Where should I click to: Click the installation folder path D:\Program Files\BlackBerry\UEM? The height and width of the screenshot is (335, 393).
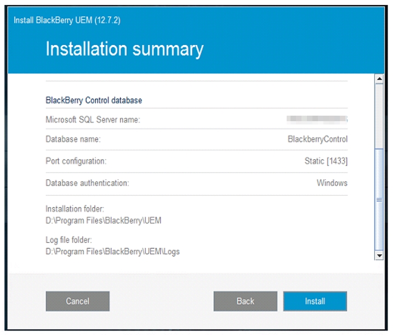pos(103,220)
